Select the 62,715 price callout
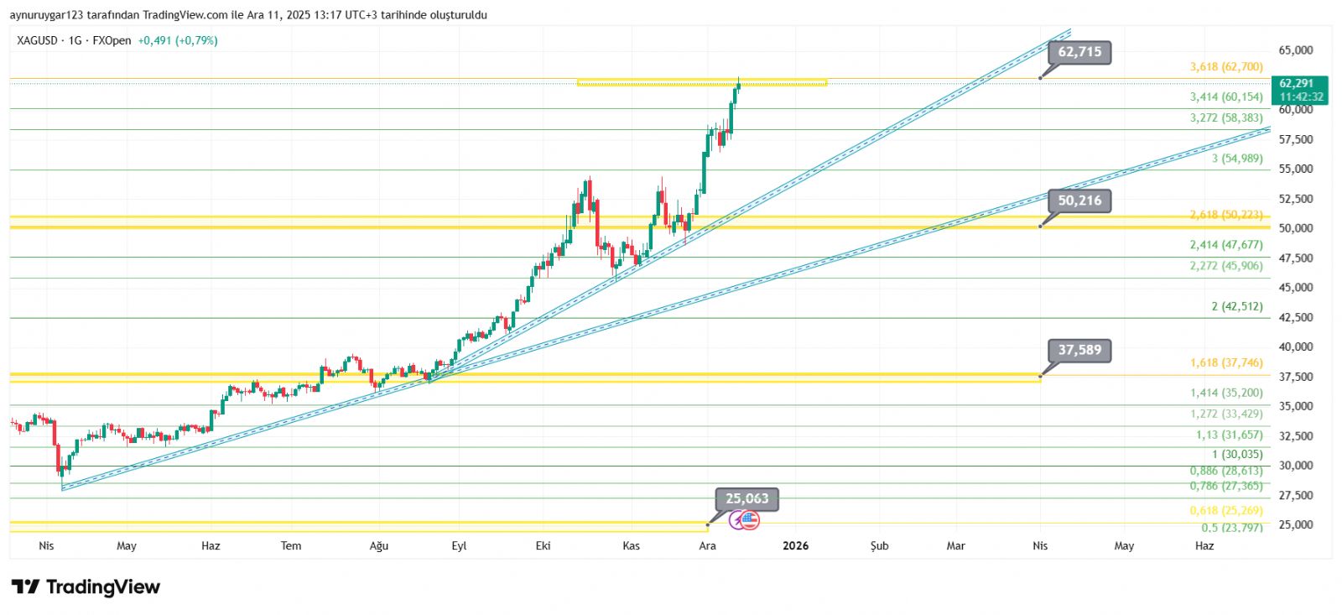Viewport: 1342px width, 615px height. [1079, 52]
